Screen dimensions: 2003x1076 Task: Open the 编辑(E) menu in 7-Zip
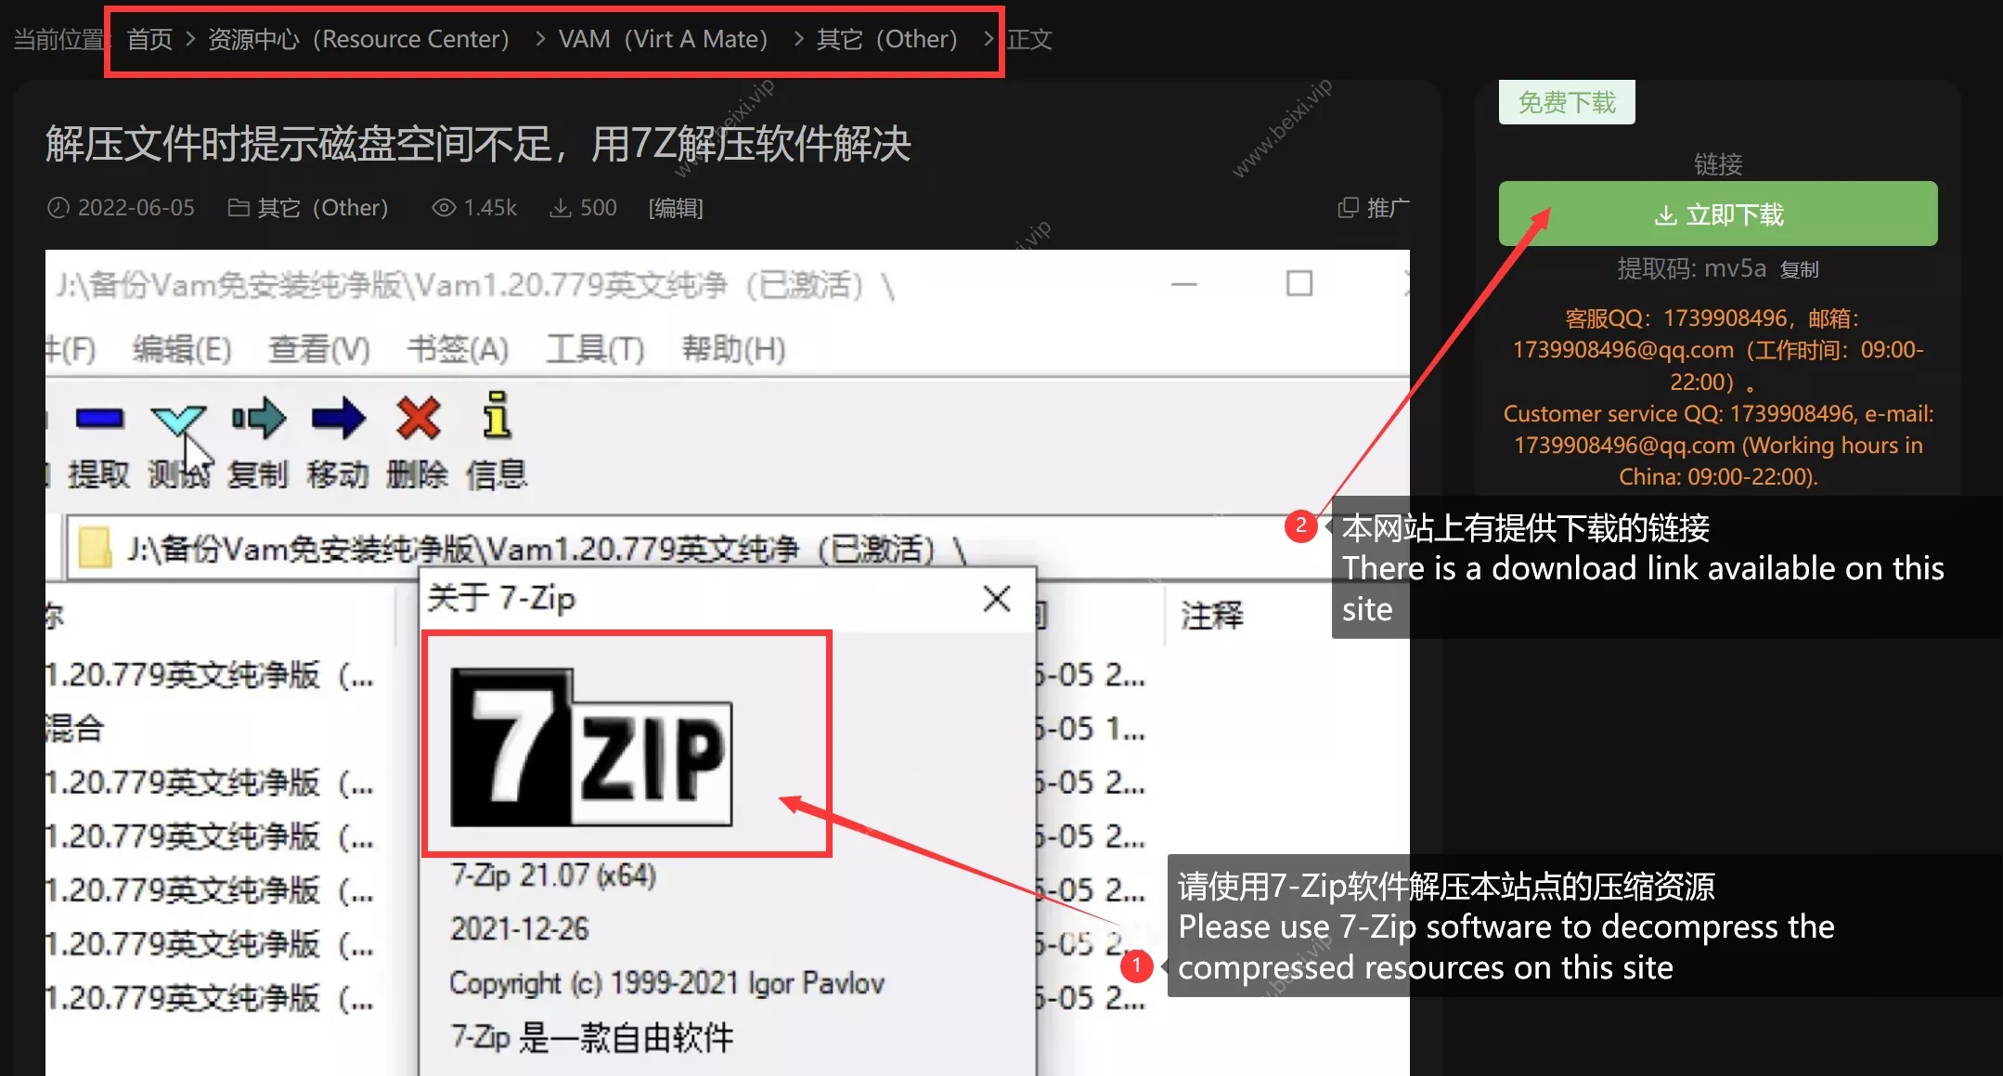pos(182,349)
